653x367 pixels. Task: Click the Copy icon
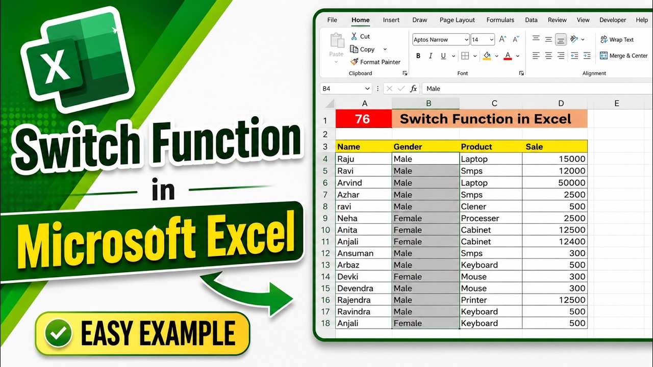tap(354, 49)
